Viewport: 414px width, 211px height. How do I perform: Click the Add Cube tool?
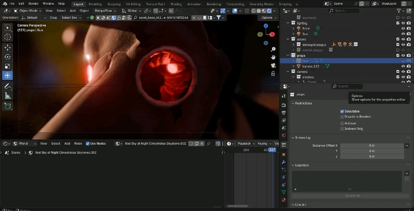tap(7, 106)
